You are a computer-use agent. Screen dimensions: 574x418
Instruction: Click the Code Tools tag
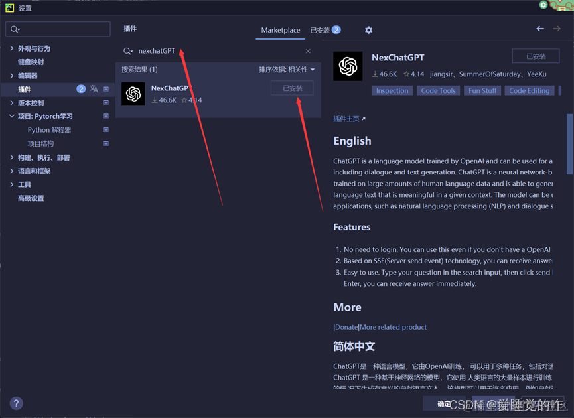point(438,90)
